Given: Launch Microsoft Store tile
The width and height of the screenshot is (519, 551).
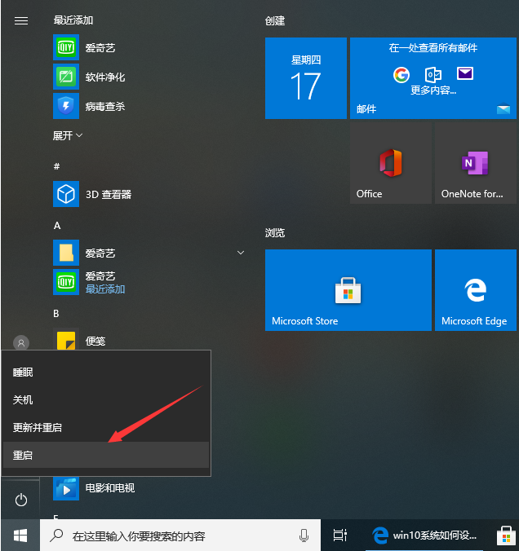Looking at the screenshot, I should (x=348, y=289).
